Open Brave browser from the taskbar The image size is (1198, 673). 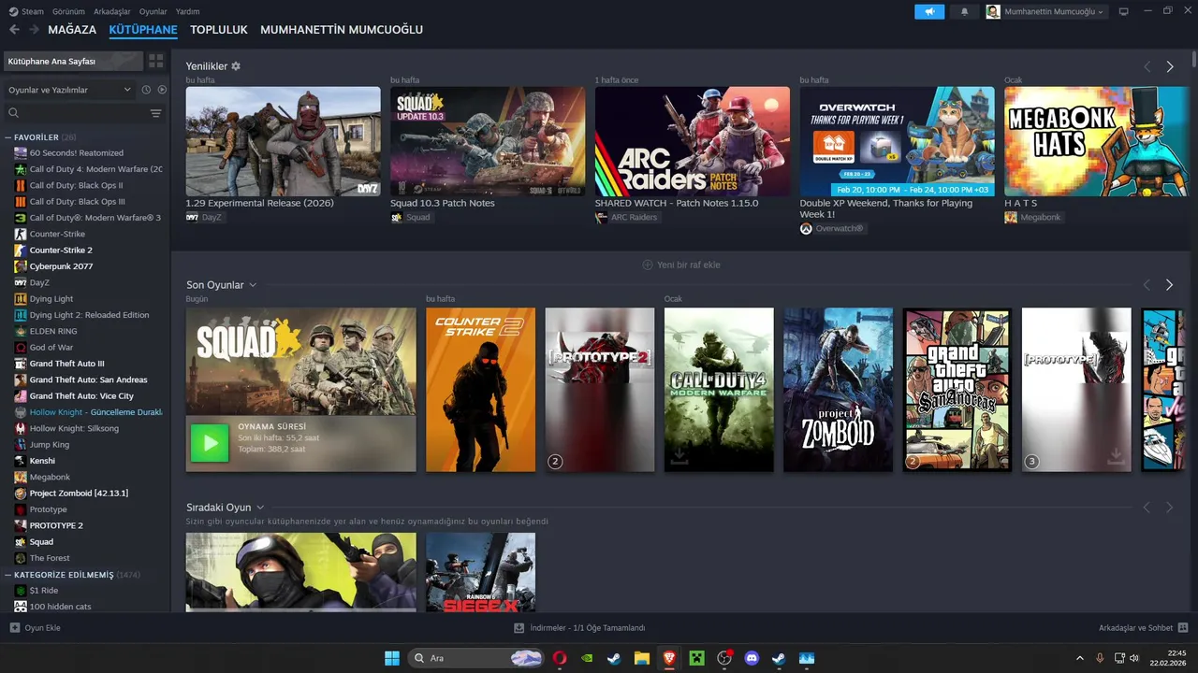pos(669,658)
